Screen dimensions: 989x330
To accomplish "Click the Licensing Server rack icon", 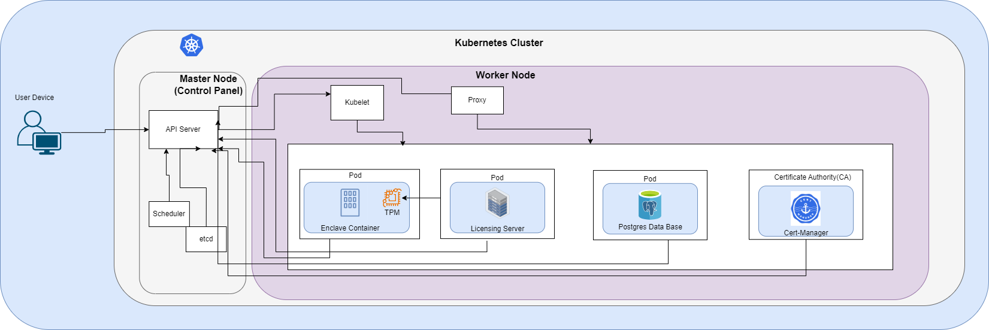I will pyautogui.click(x=497, y=204).
